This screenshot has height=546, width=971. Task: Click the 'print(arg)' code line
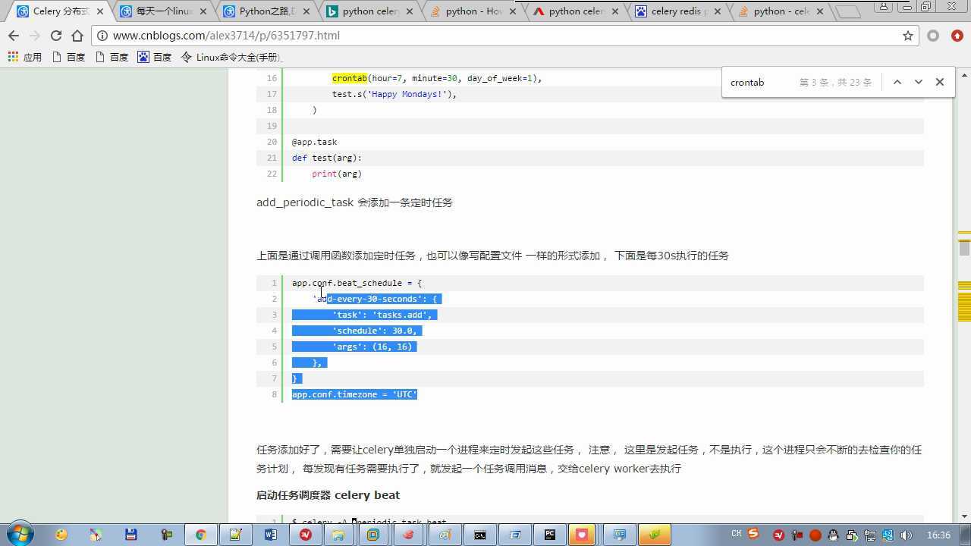click(337, 174)
